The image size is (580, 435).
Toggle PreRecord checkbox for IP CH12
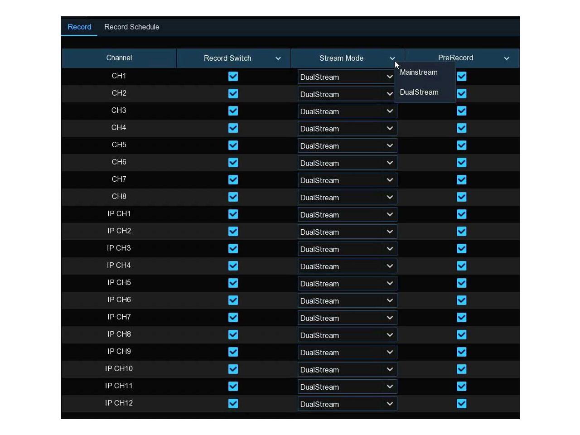461,404
